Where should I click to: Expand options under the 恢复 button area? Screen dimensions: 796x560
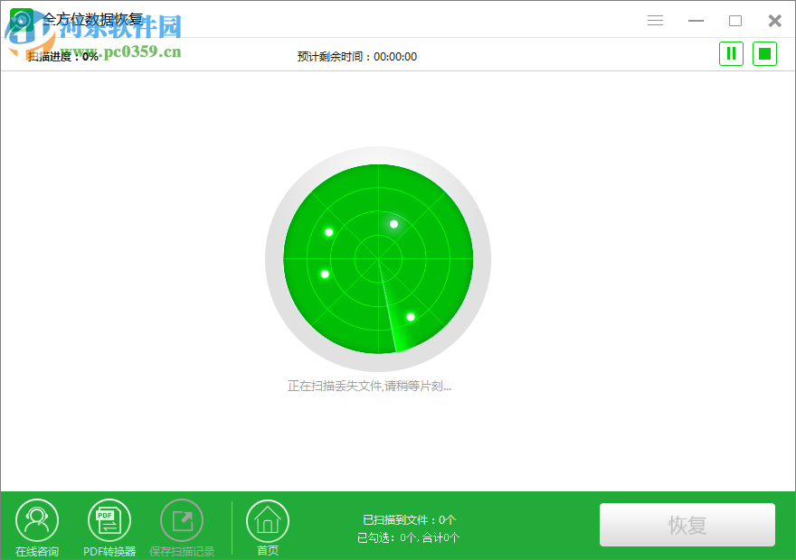point(687,525)
